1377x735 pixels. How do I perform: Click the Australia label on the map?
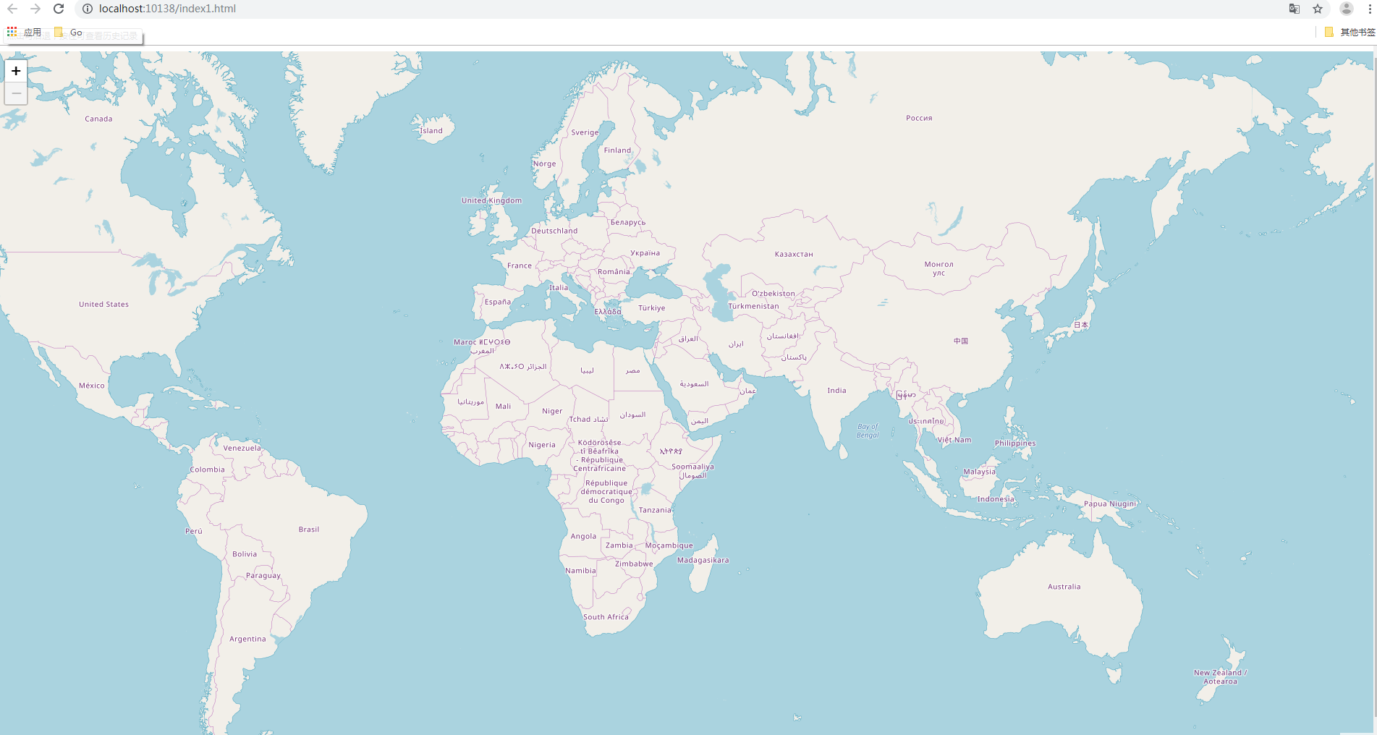point(1064,587)
